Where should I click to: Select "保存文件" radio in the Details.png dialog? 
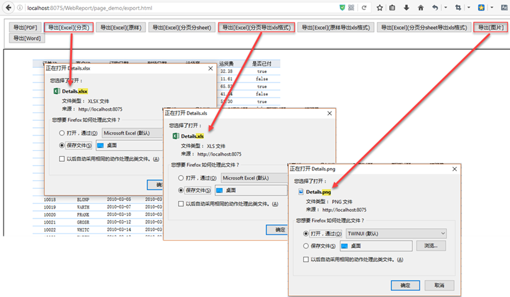(x=306, y=246)
